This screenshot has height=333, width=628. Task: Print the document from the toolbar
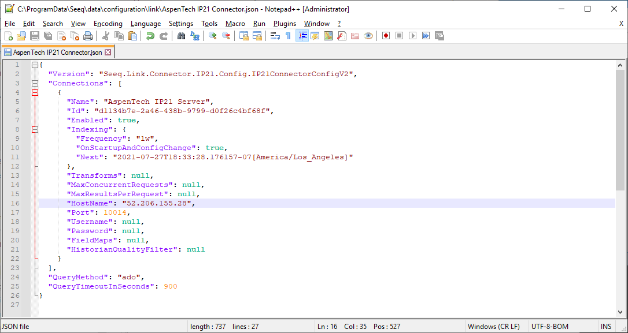click(88, 36)
